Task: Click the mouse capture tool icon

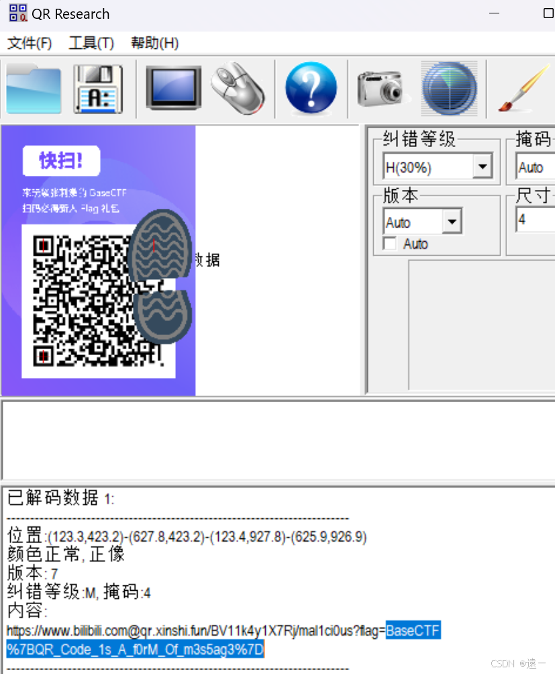Action: (239, 88)
